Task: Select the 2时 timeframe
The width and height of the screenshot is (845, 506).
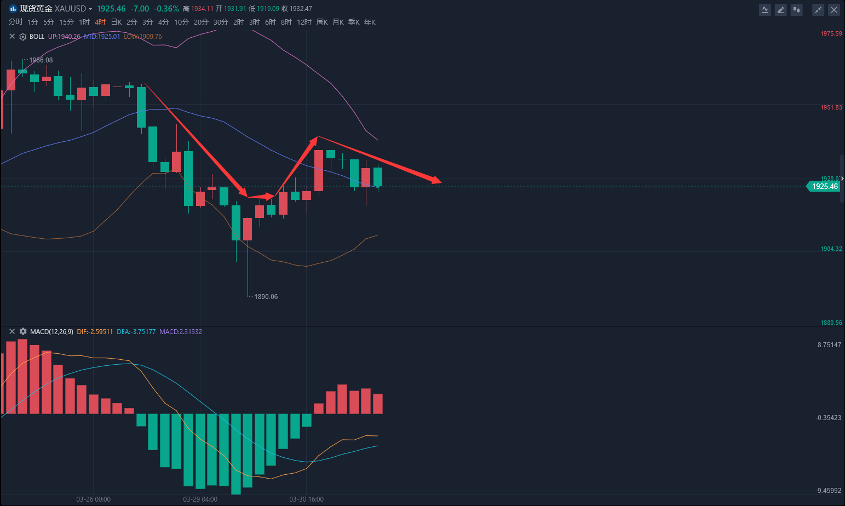Action: pyautogui.click(x=239, y=22)
